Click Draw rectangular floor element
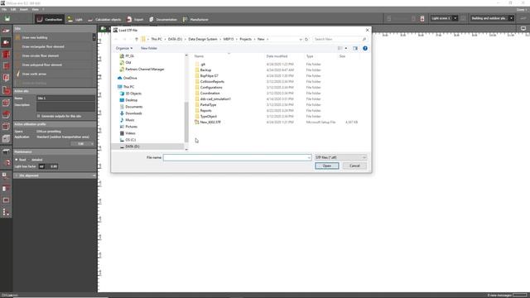This screenshot has height=298, width=530. pyautogui.click(x=43, y=46)
